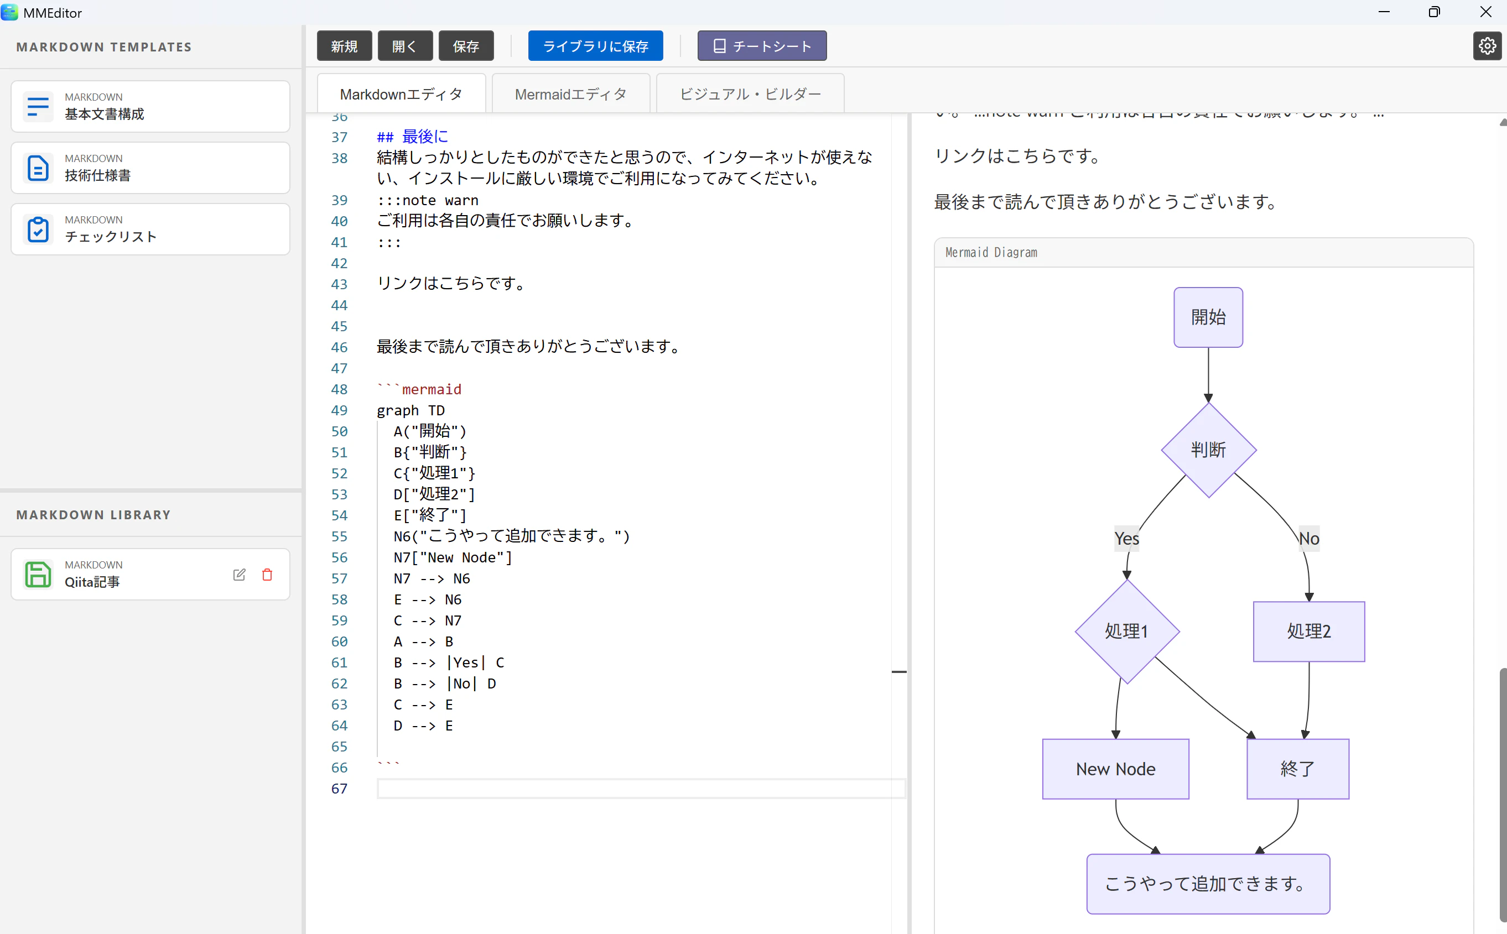Click the editor minimap marker

click(899, 671)
